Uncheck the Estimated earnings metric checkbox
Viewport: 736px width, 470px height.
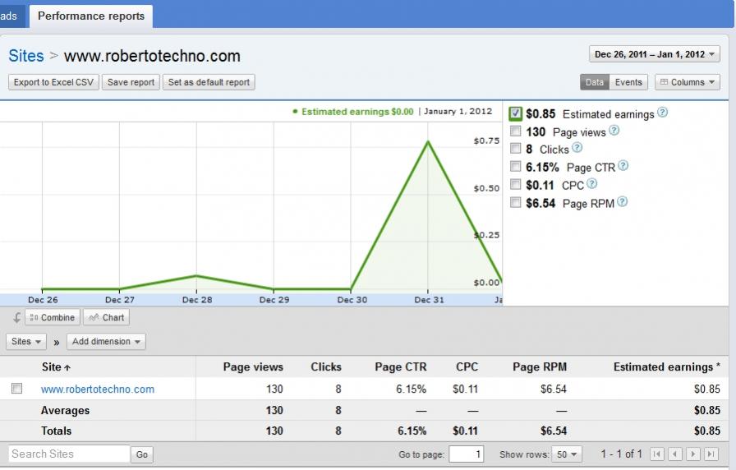click(x=515, y=113)
